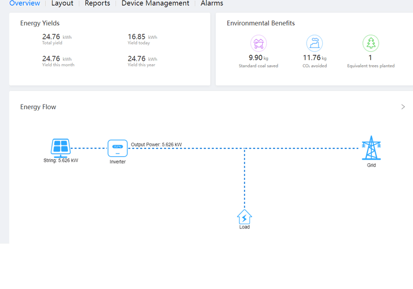Click the Grid label text
Screen dimensions: 413x289
click(371, 165)
